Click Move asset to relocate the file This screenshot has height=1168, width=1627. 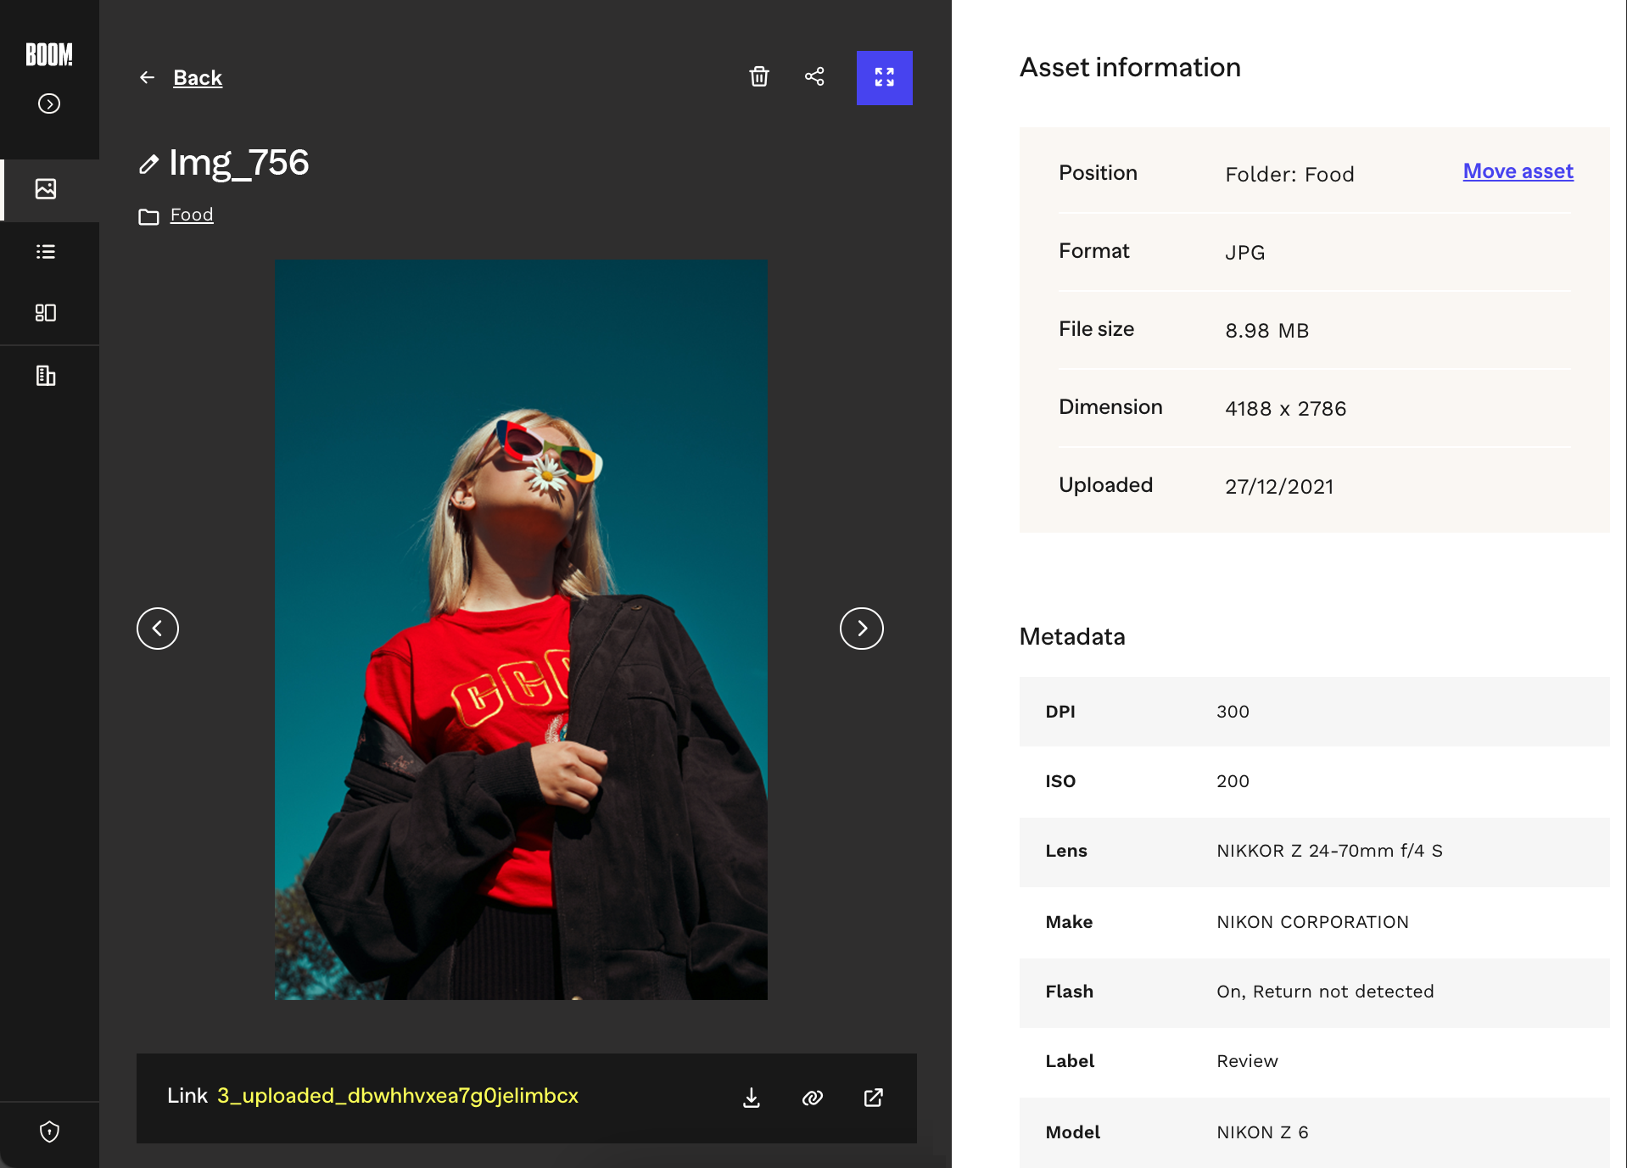pos(1518,171)
